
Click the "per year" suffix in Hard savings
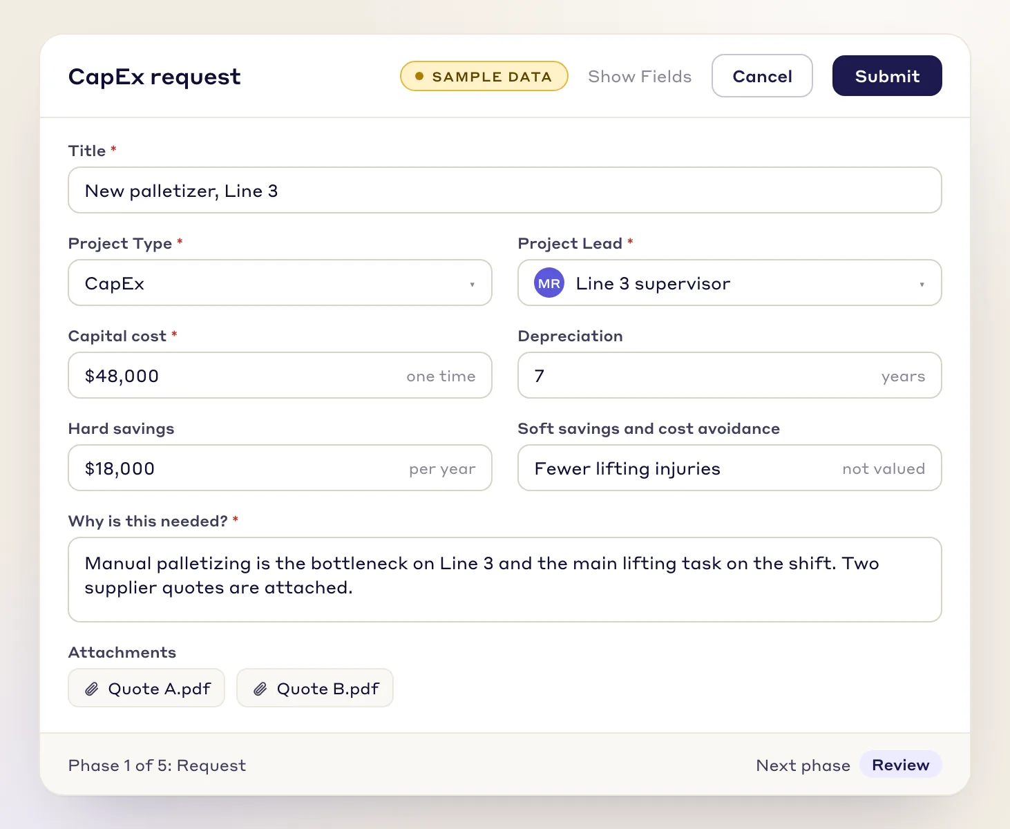click(442, 469)
